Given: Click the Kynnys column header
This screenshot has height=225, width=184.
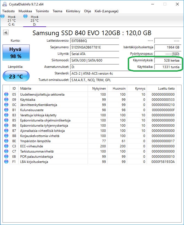Looking at the screenshot, I should click(x=137, y=88).
